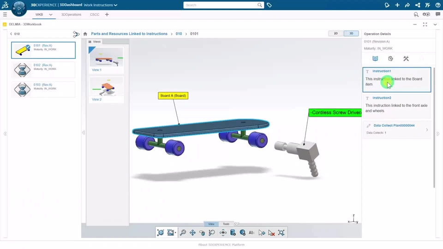Select the Tools toolbar tab

click(x=226, y=224)
